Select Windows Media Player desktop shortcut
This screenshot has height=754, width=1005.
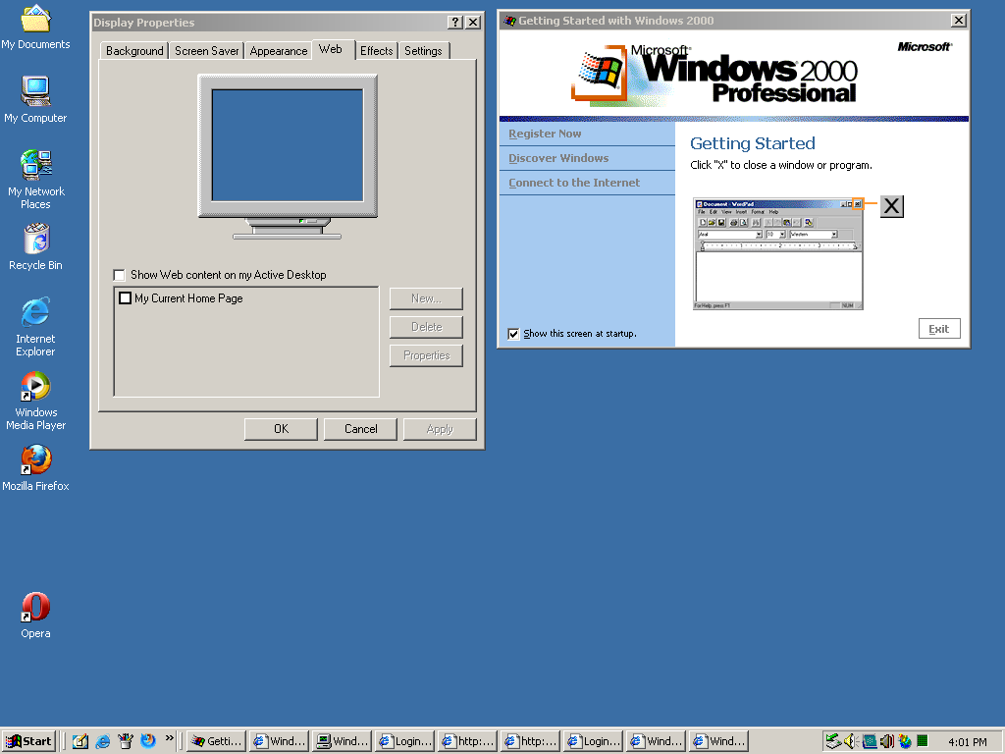click(x=35, y=388)
